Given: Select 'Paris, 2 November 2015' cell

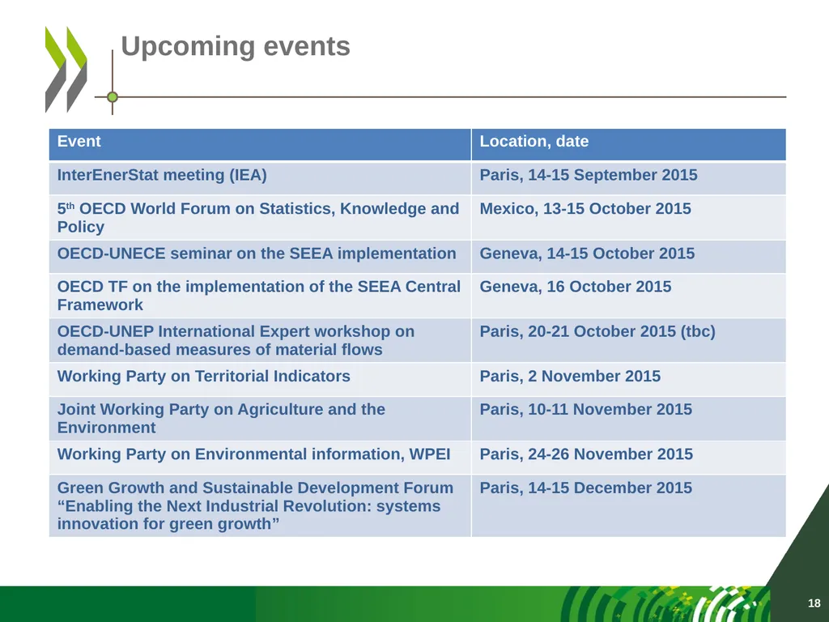Looking at the screenshot, I should (628, 380).
